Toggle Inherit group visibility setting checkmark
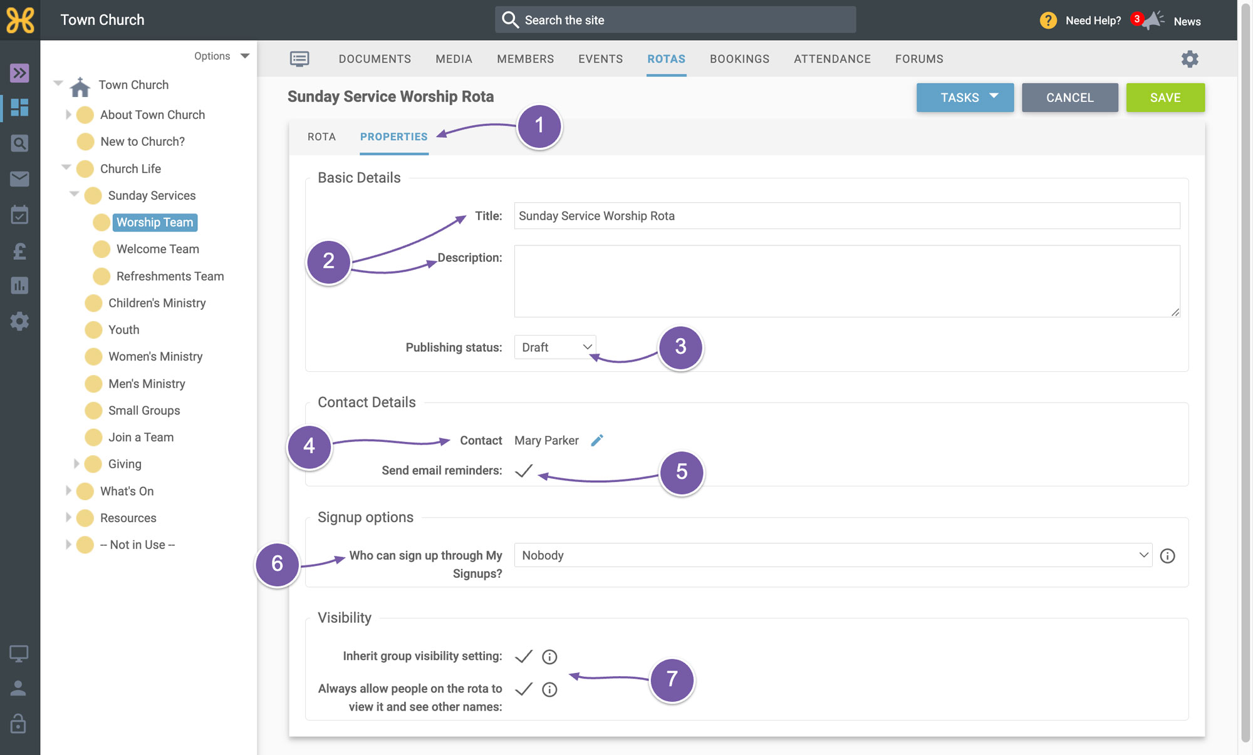The image size is (1253, 755). [524, 656]
